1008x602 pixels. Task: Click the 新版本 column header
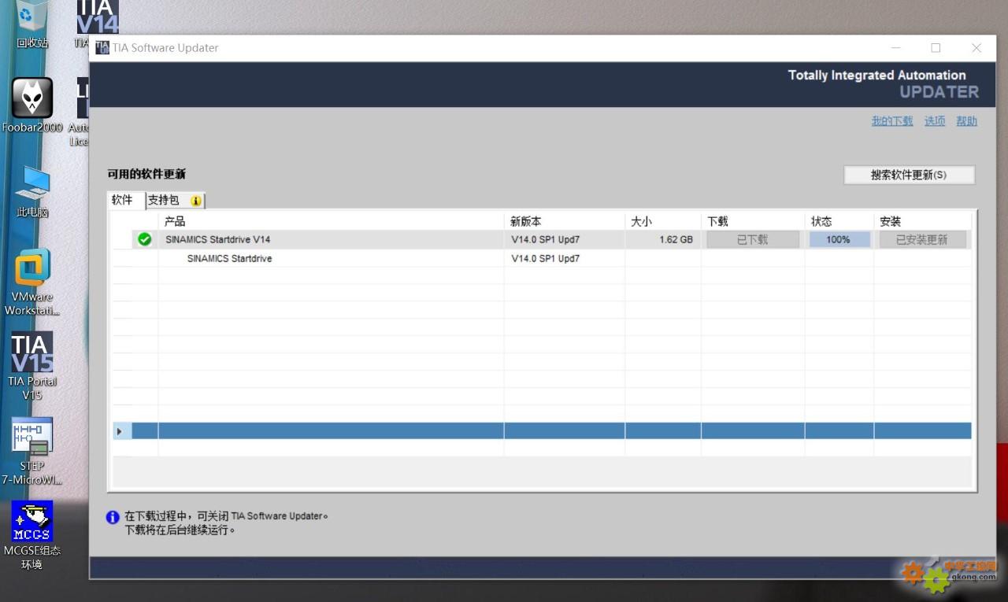point(565,221)
